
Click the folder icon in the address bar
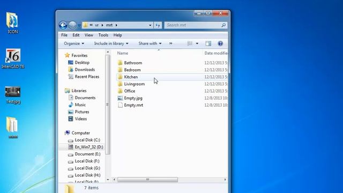click(86, 25)
